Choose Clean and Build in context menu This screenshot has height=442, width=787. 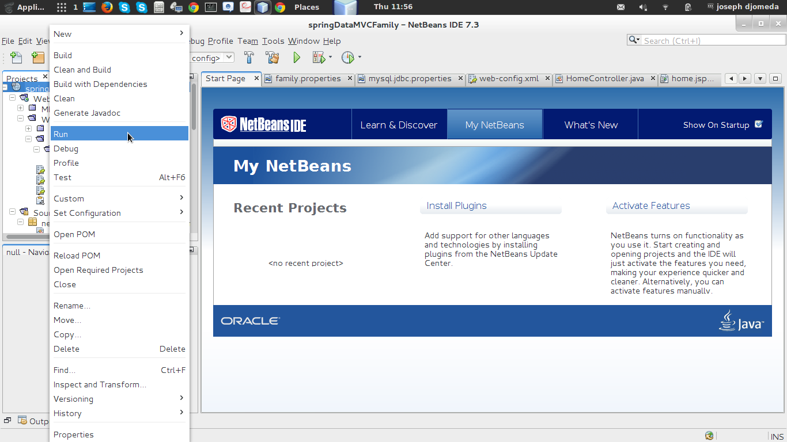[119, 70]
